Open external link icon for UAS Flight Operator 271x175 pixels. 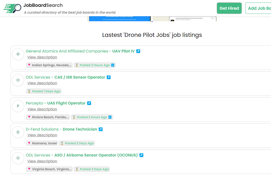point(89,103)
